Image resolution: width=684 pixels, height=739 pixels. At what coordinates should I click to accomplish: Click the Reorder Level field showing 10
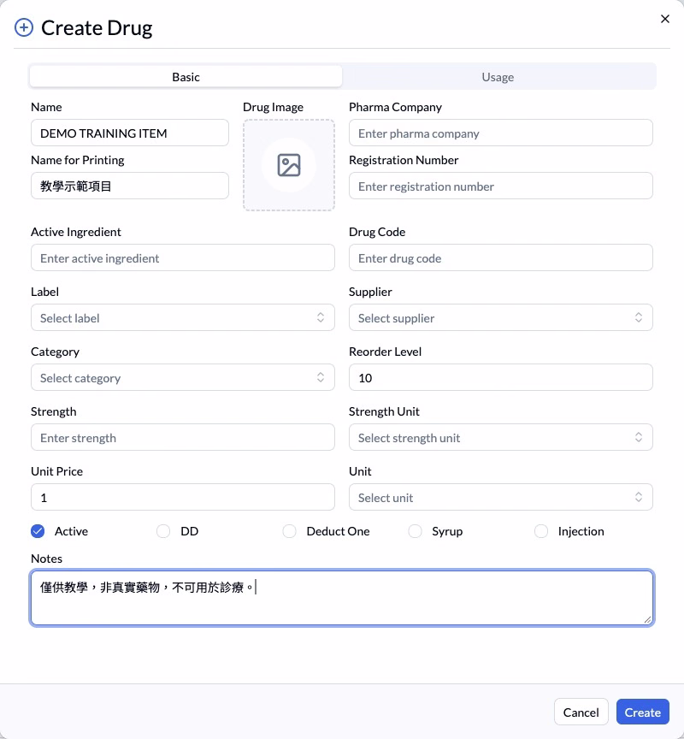tap(501, 377)
